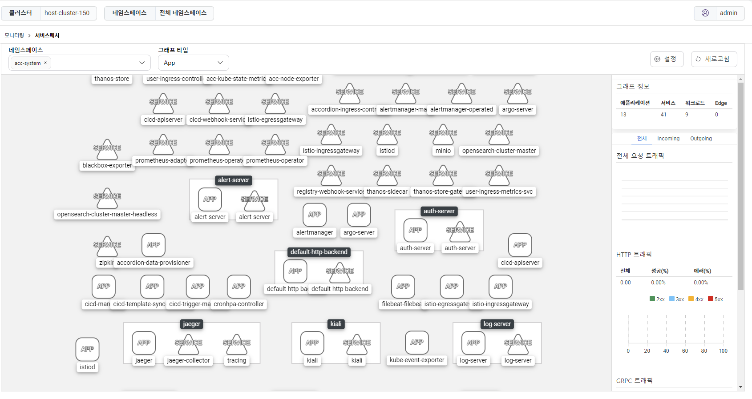Click the 새로고침 refresh button
The height and width of the screenshot is (399, 752).
click(714, 59)
